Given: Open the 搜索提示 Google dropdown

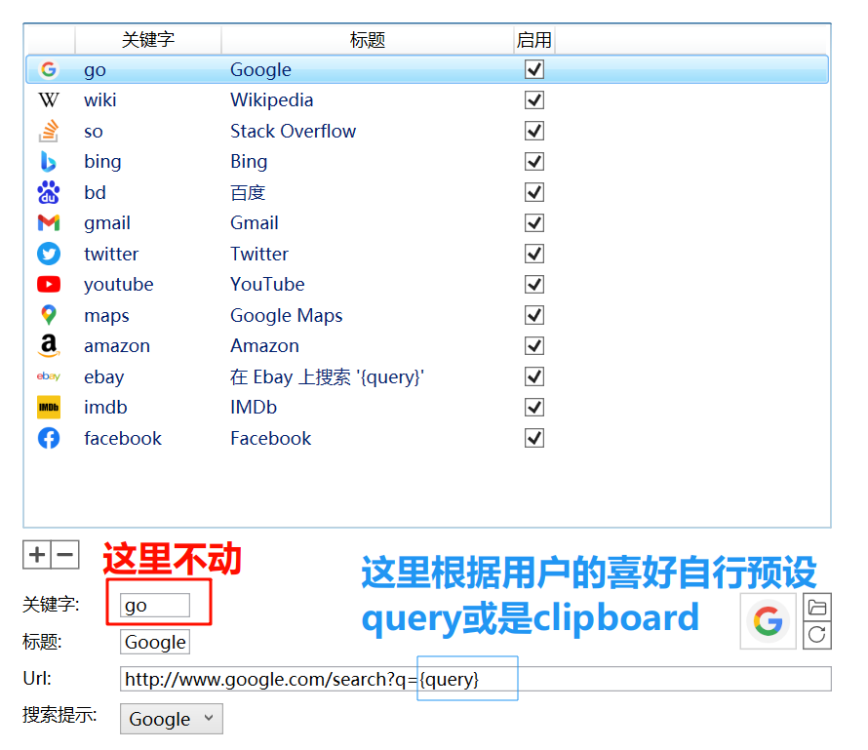Looking at the screenshot, I should 172,719.
